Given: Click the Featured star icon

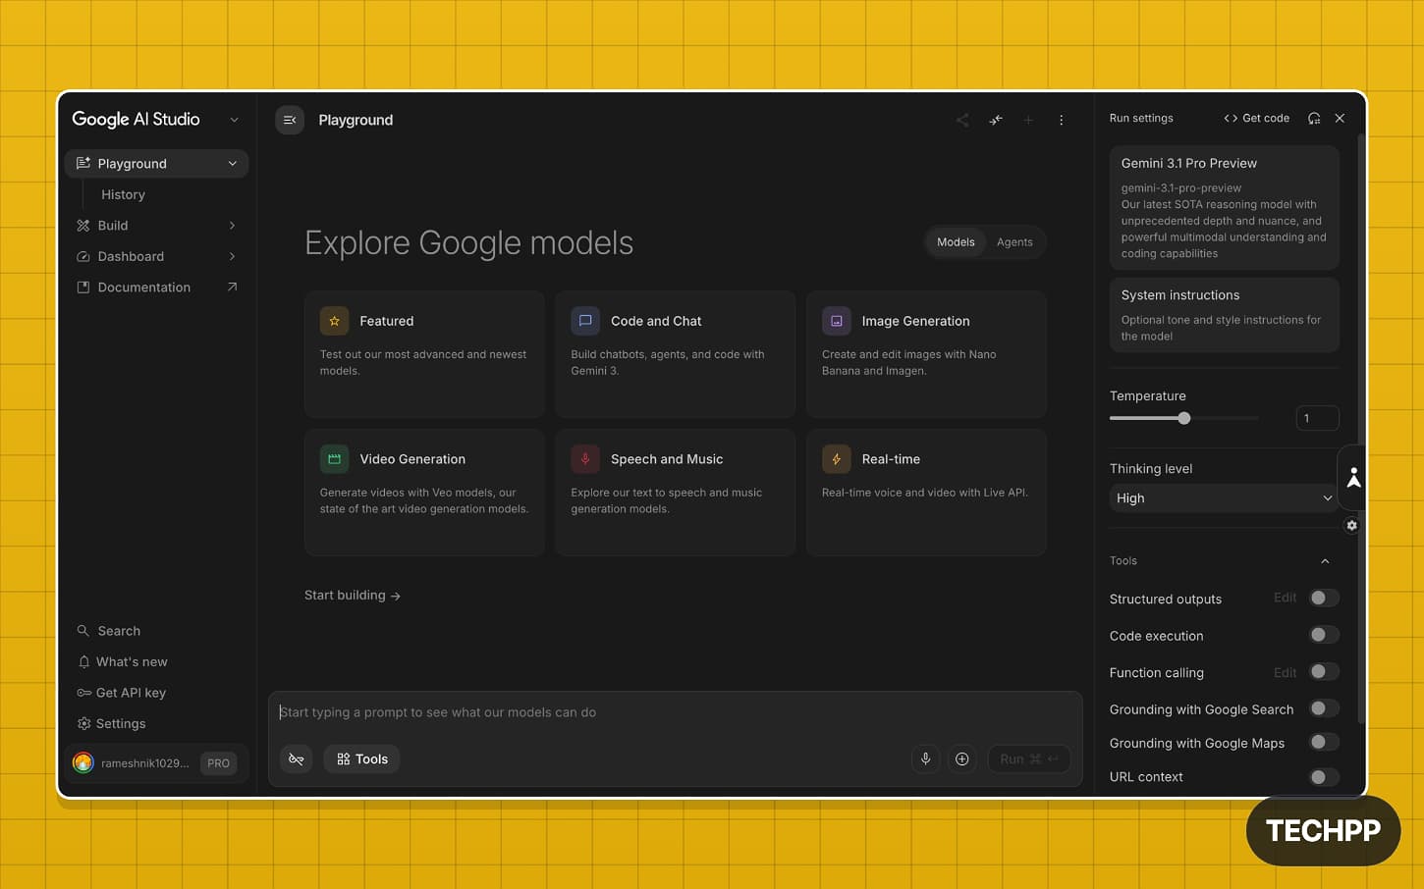Looking at the screenshot, I should click(334, 321).
